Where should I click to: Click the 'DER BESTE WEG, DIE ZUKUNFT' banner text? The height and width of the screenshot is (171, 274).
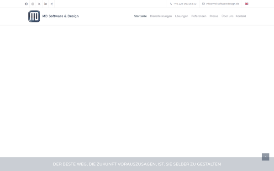pos(137,164)
